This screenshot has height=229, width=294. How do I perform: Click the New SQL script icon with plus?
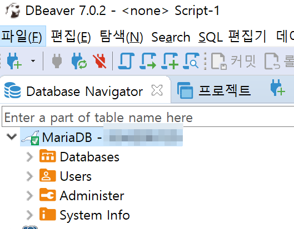[x=170, y=61]
